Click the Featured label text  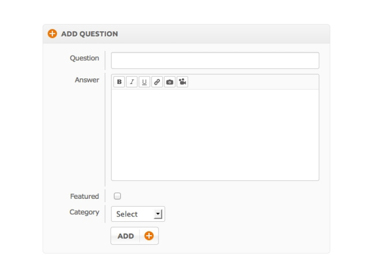pyautogui.click(x=85, y=196)
